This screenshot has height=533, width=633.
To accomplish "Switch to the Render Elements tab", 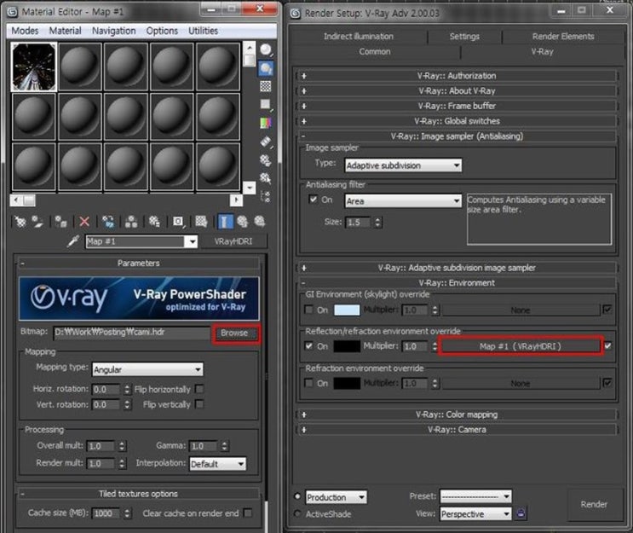I will pos(563,37).
